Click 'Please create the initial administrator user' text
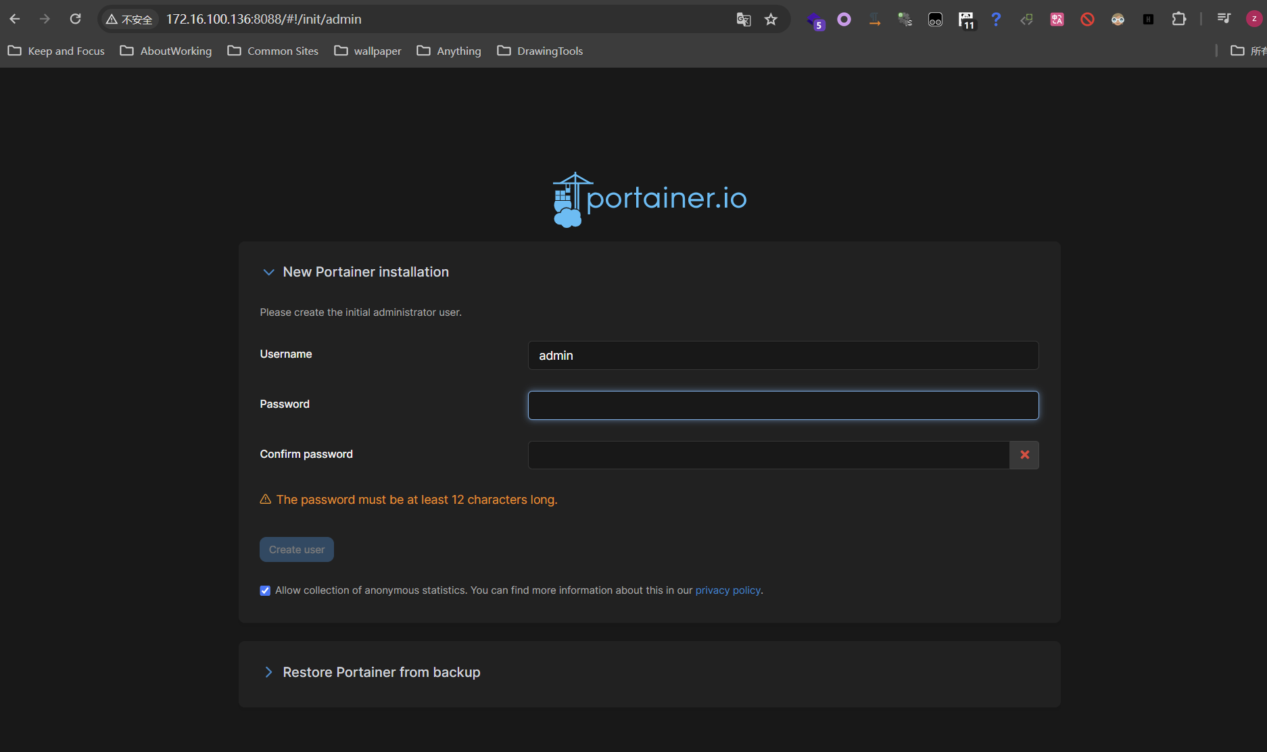 [360, 312]
